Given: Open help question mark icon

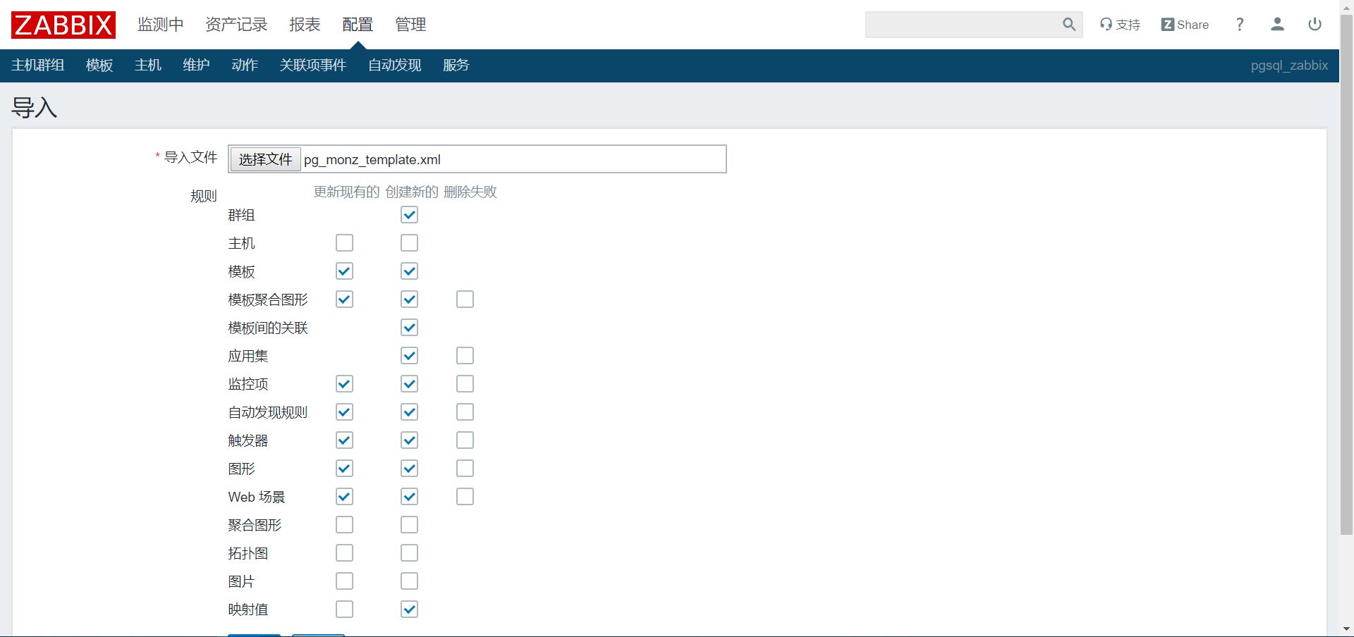Looking at the screenshot, I should (1240, 25).
